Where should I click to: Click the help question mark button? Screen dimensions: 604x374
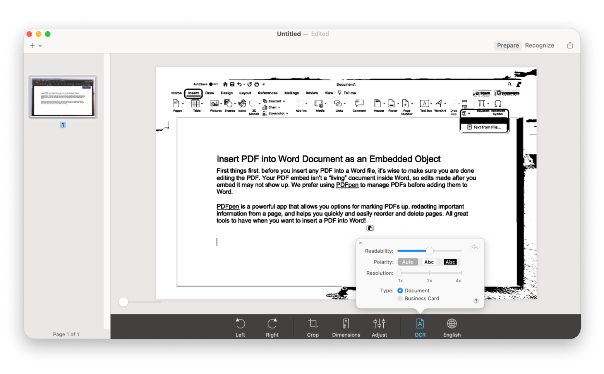click(476, 301)
